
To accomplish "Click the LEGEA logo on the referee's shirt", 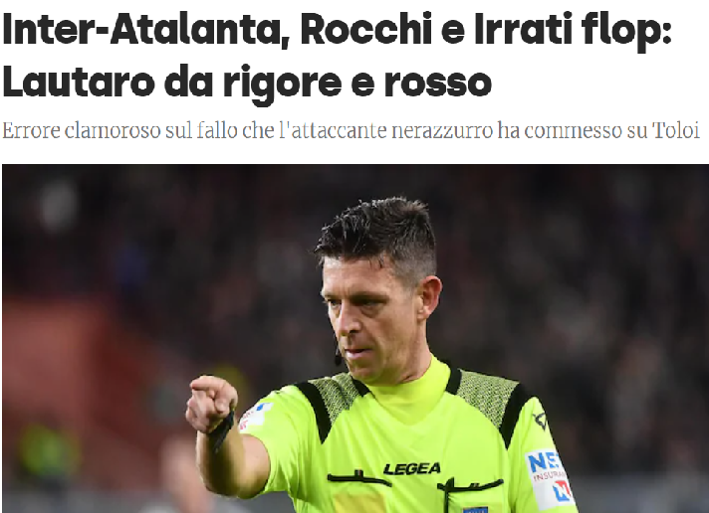I will point(412,468).
